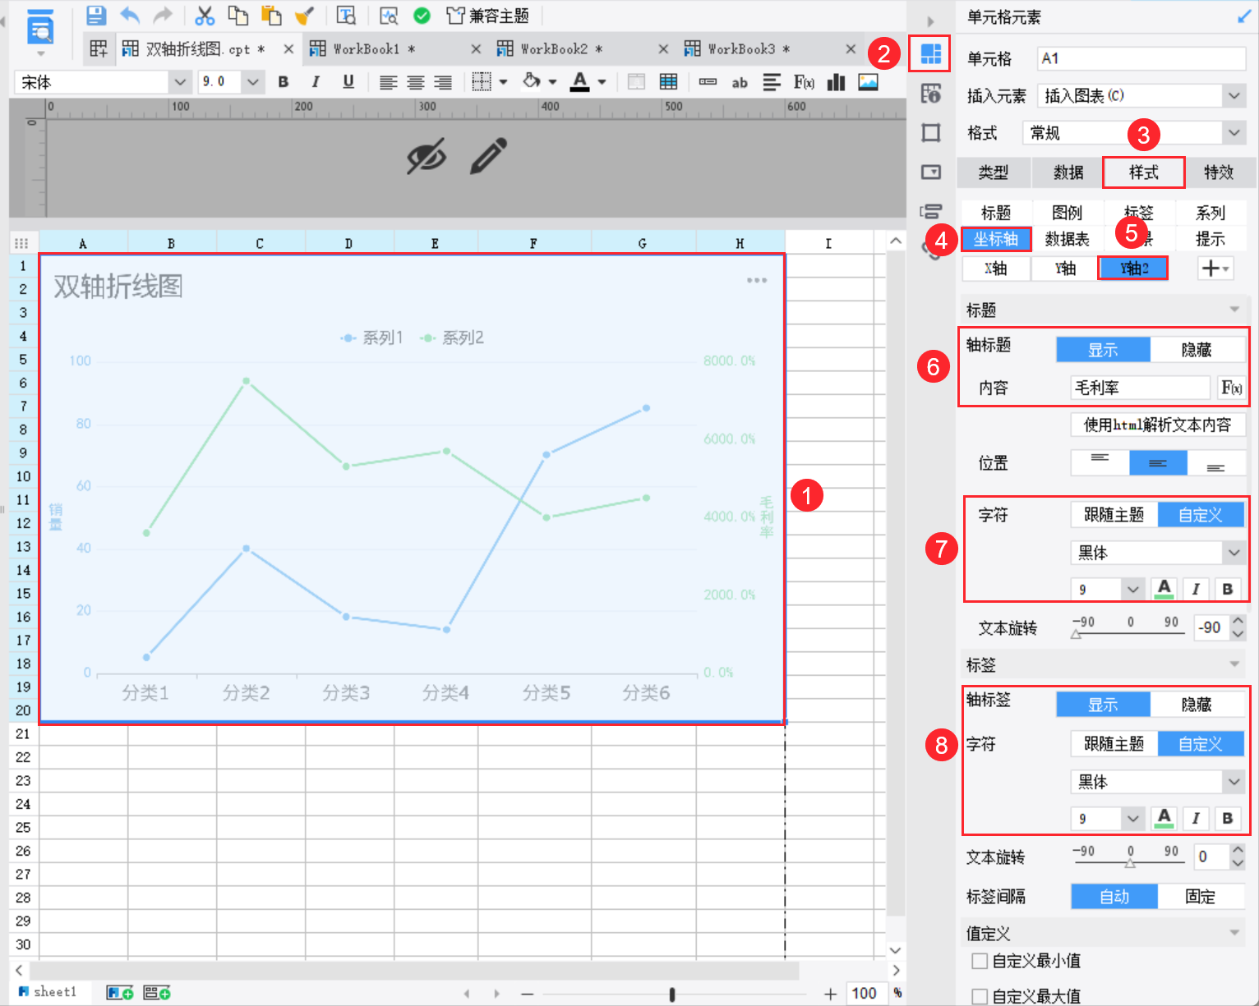Click the pencil edit icon above sheet
The width and height of the screenshot is (1259, 1006).
488,155
